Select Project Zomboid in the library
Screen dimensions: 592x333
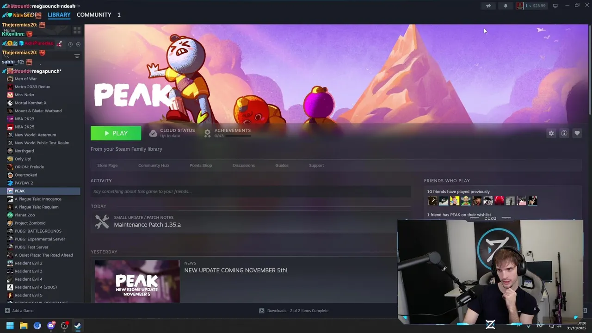point(30,223)
